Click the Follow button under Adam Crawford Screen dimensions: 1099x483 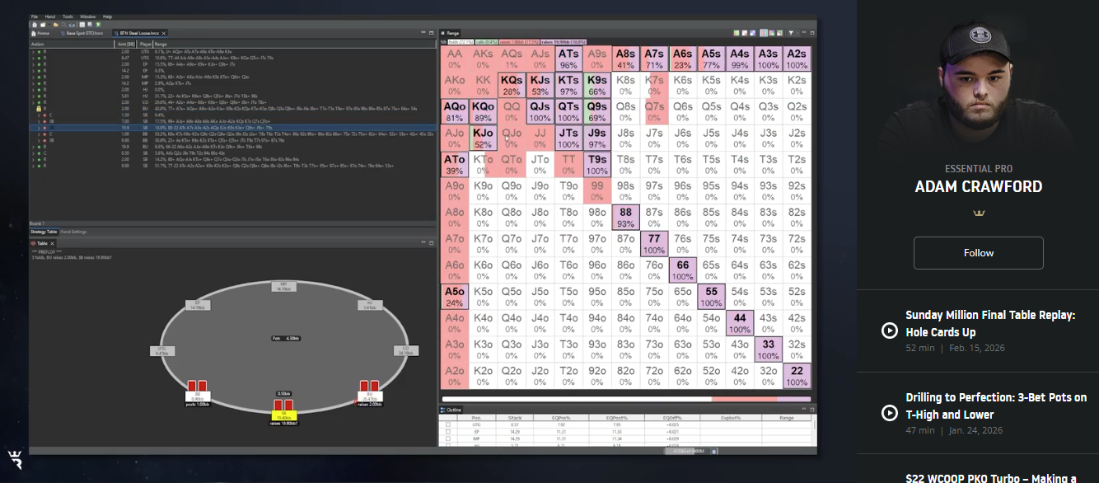[978, 253]
